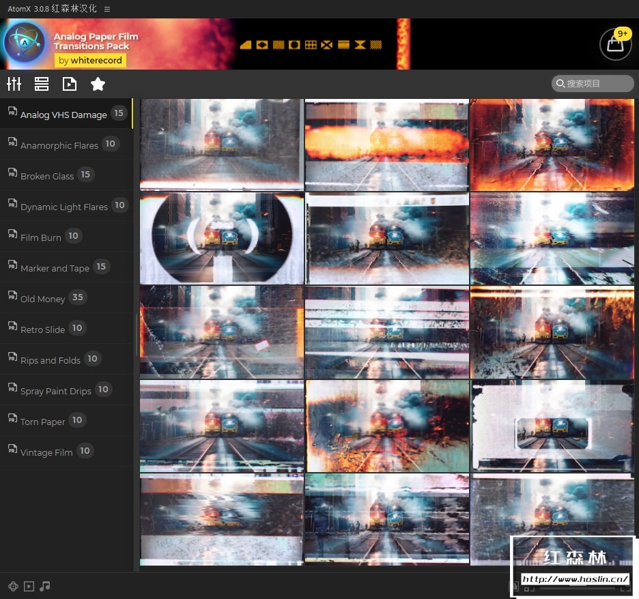
Task: Click the icon beside Film Burn
Action: point(13,234)
